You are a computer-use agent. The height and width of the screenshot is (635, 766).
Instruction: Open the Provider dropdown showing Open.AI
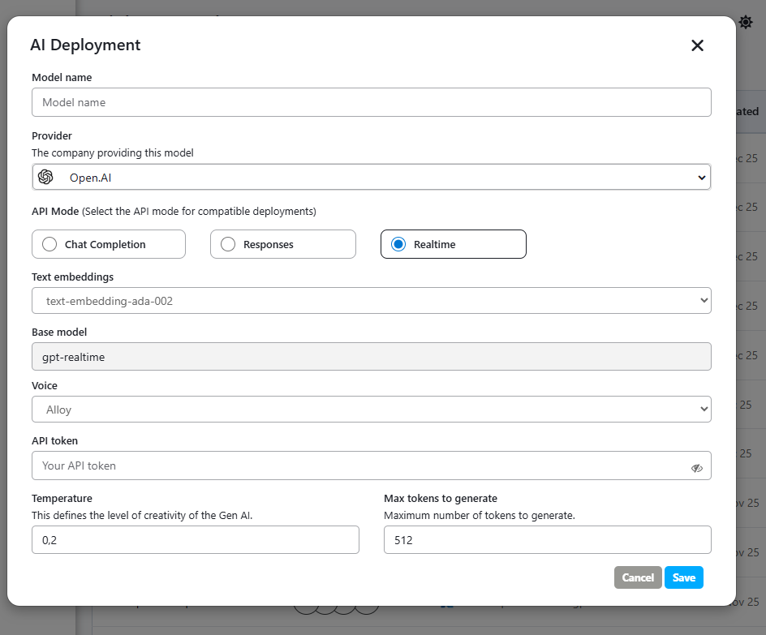(x=372, y=177)
